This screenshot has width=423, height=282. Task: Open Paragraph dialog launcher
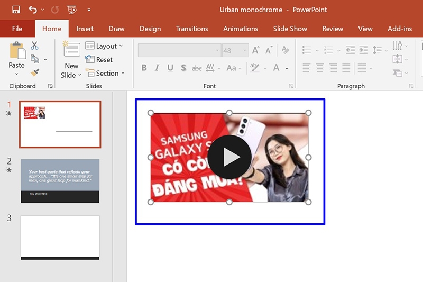(x=411, y=86)
